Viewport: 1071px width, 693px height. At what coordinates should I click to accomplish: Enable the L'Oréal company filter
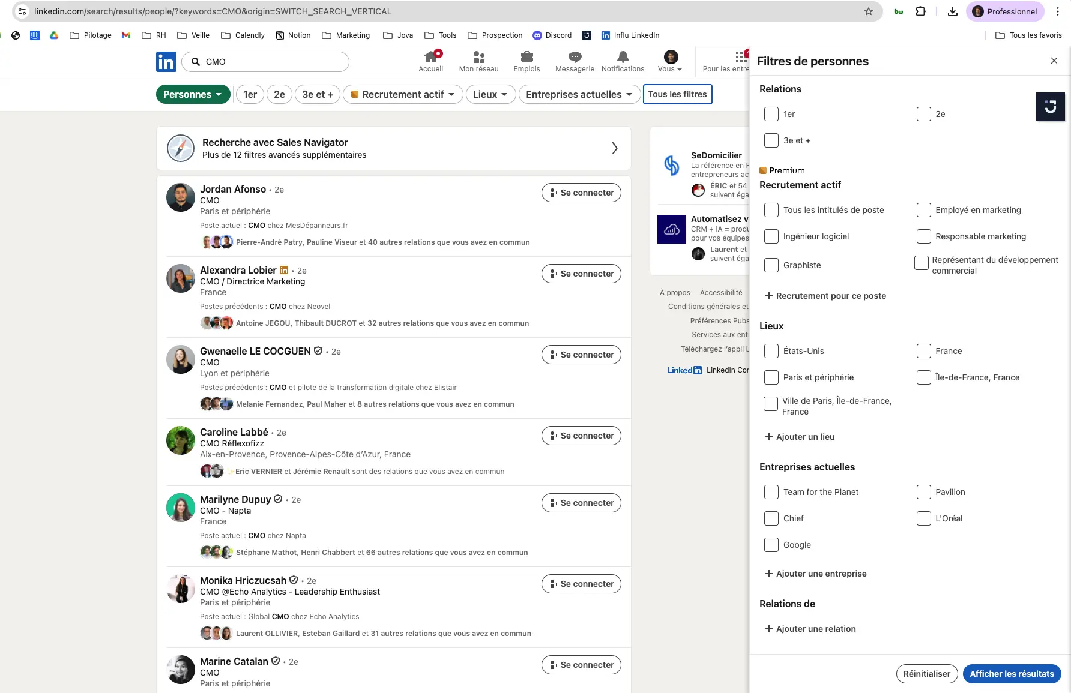click(x=923, y=518)
